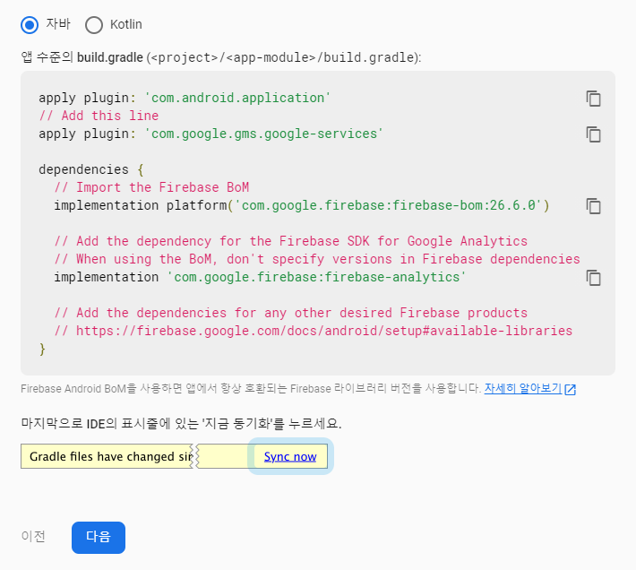Select the Kotlin radio button
Viewport: 636px width, 570px height.
pyautogui.click(x=94, y=25)
